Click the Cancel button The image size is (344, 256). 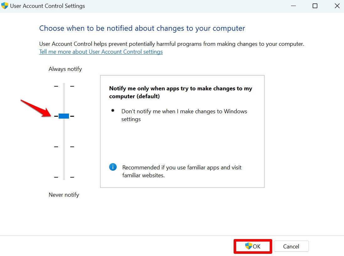(x=291, y=246)
